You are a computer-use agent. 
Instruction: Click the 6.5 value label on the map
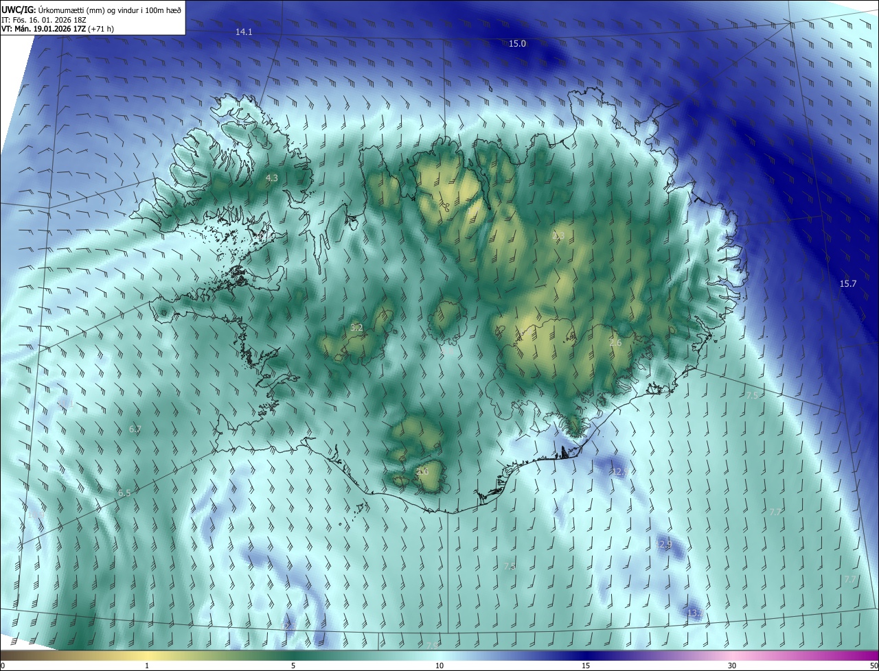[124, 493]
